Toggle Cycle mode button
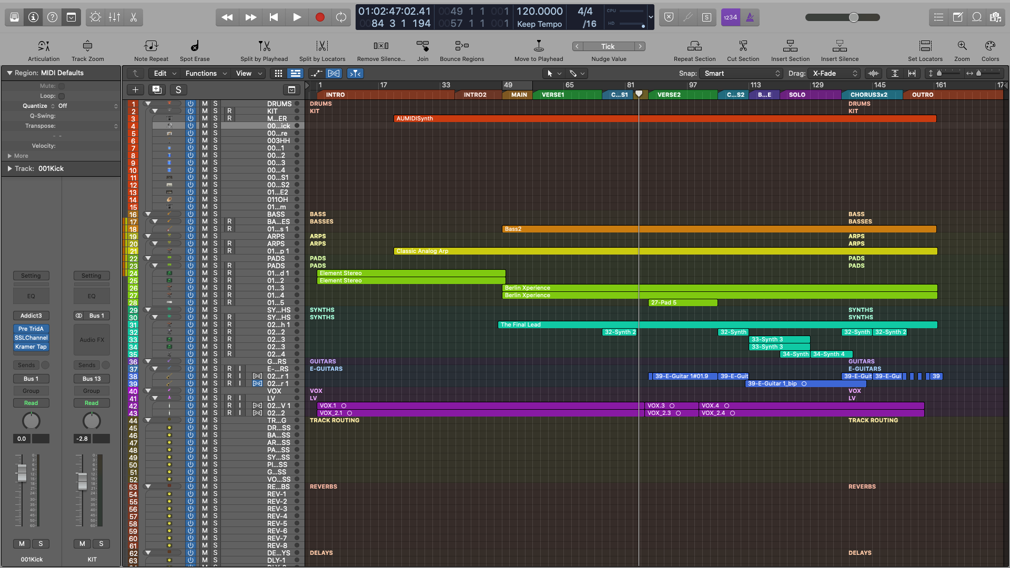The image size is (1010, 568). [341, 17]
